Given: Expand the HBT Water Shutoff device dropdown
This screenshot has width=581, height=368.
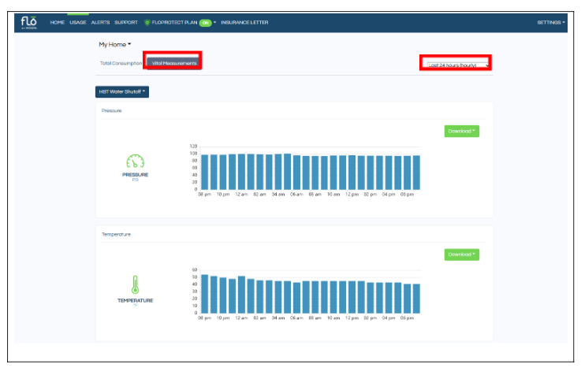Looking at the screenshot, I should (x=122, y=92).
